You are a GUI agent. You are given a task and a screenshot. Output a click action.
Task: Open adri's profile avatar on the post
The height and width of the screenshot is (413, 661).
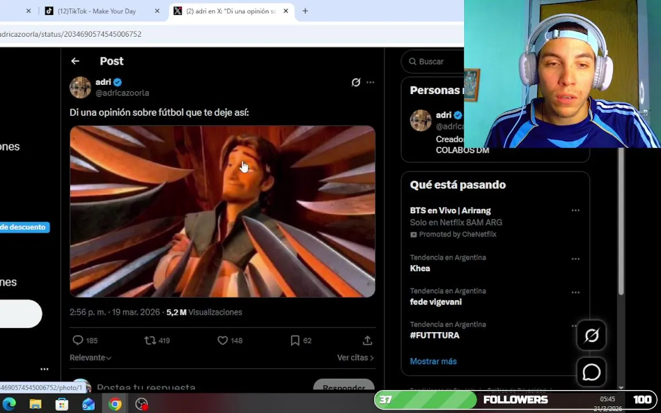click(80, 87)
